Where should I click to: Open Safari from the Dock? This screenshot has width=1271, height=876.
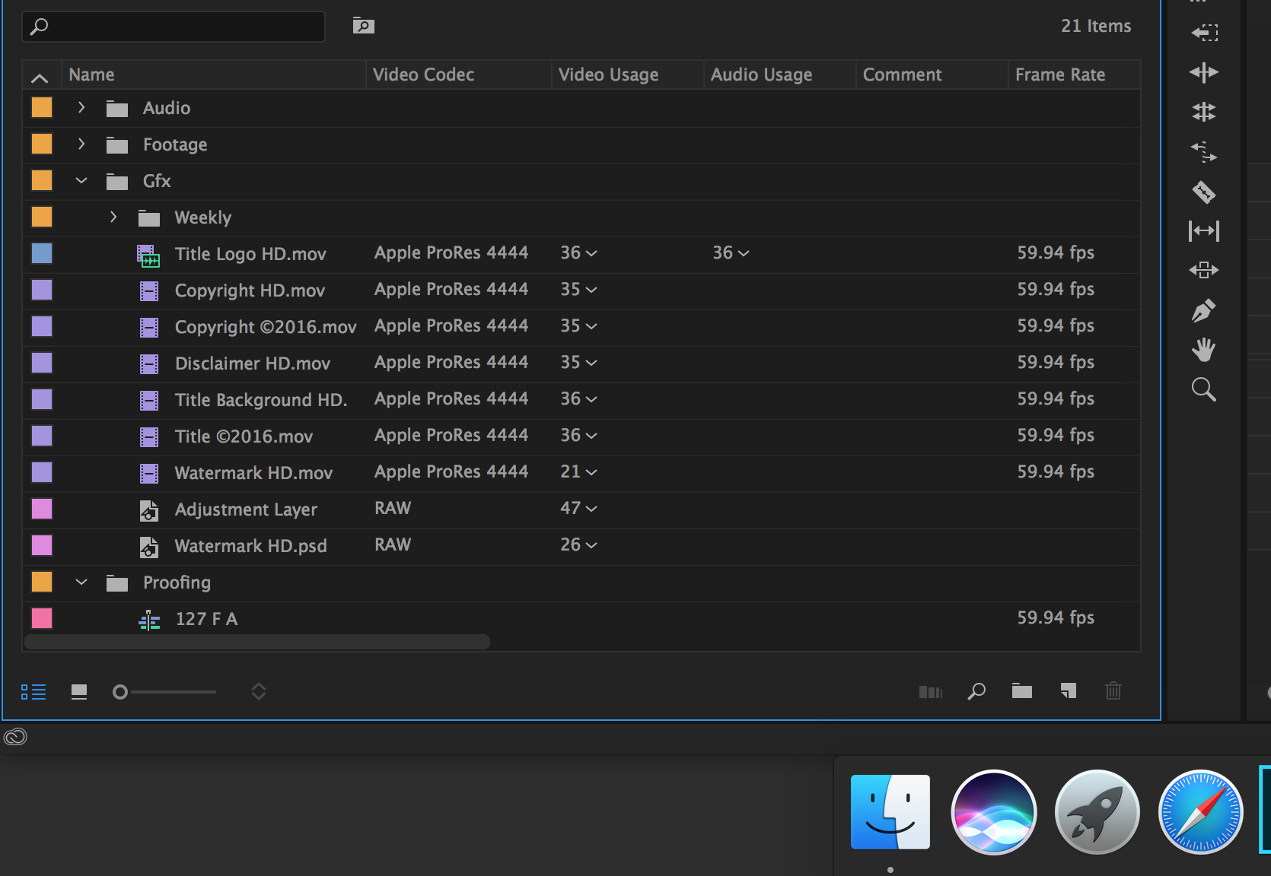(1201, 811)
